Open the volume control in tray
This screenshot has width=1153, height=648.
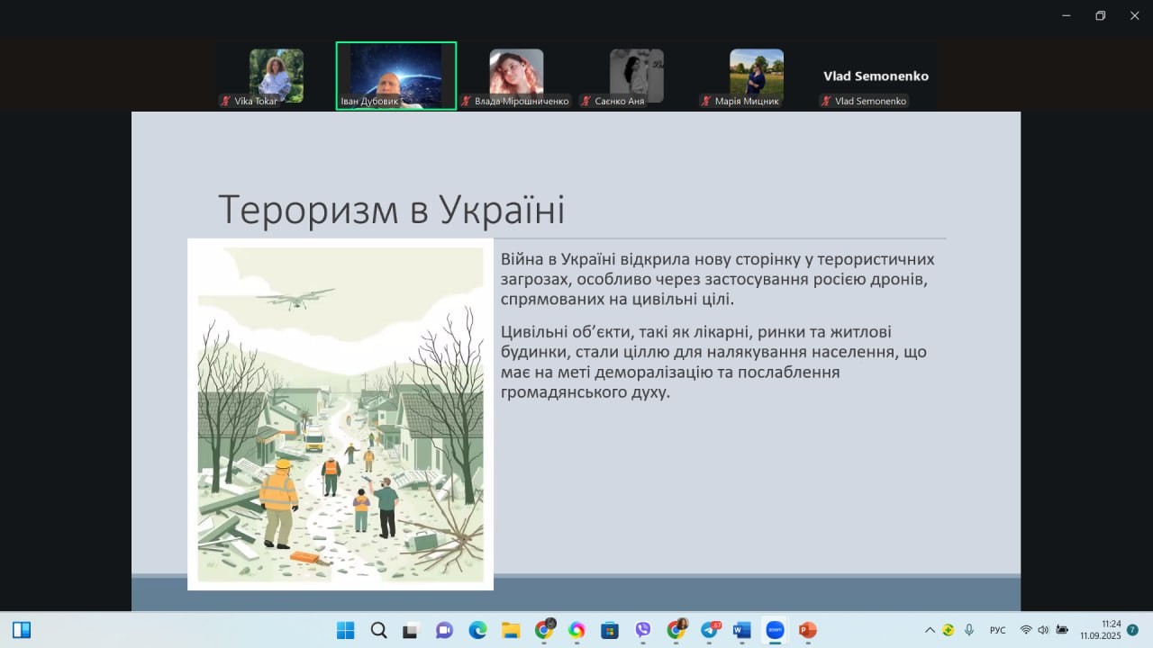[1043, 630]
